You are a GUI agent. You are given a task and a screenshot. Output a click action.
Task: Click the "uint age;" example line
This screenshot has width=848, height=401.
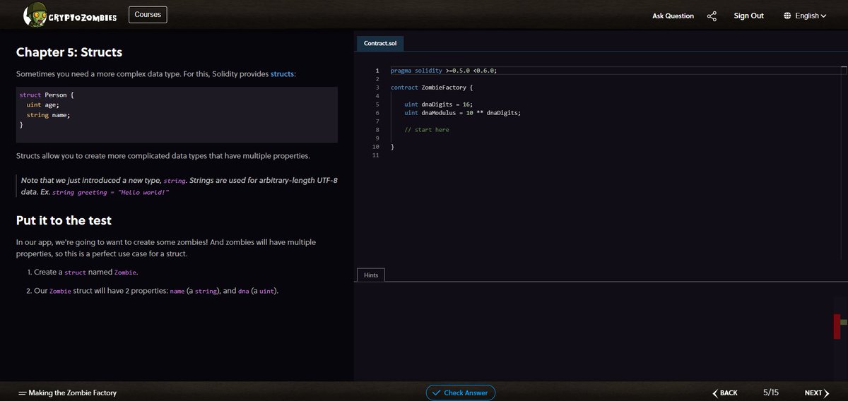(x=42, y=104)
